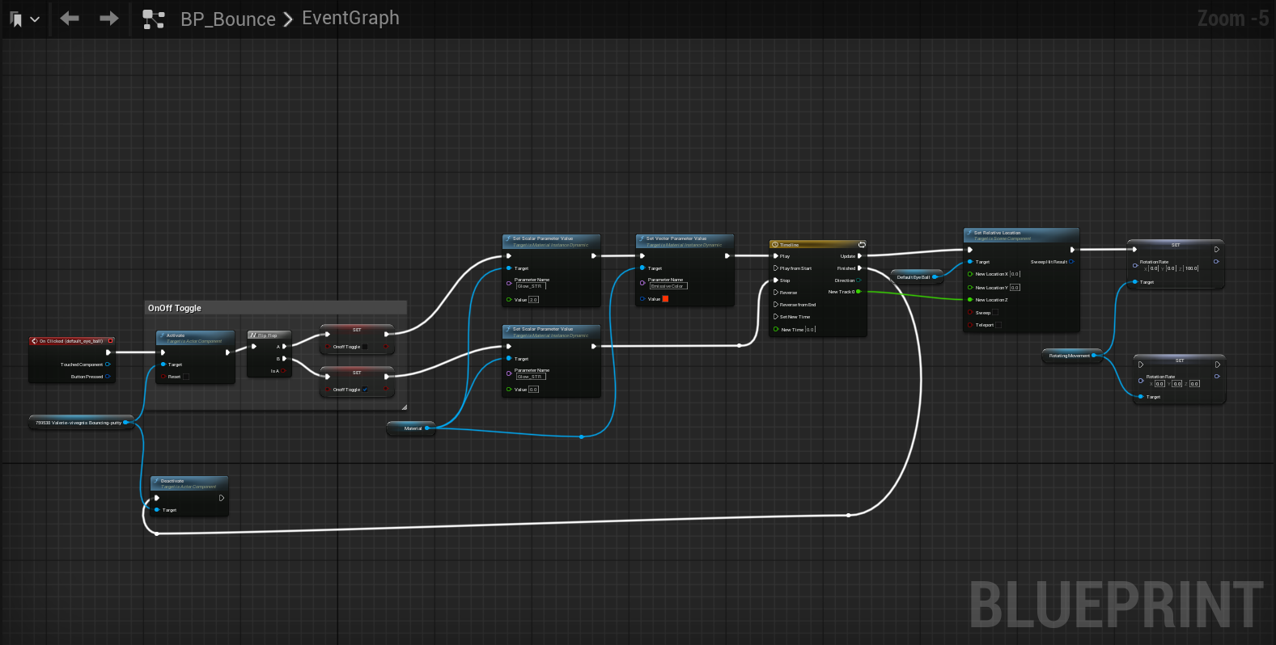Click the graph icon beside BP_Bounce
This screenshot has height=645, width=1276.
pos(154,19)
